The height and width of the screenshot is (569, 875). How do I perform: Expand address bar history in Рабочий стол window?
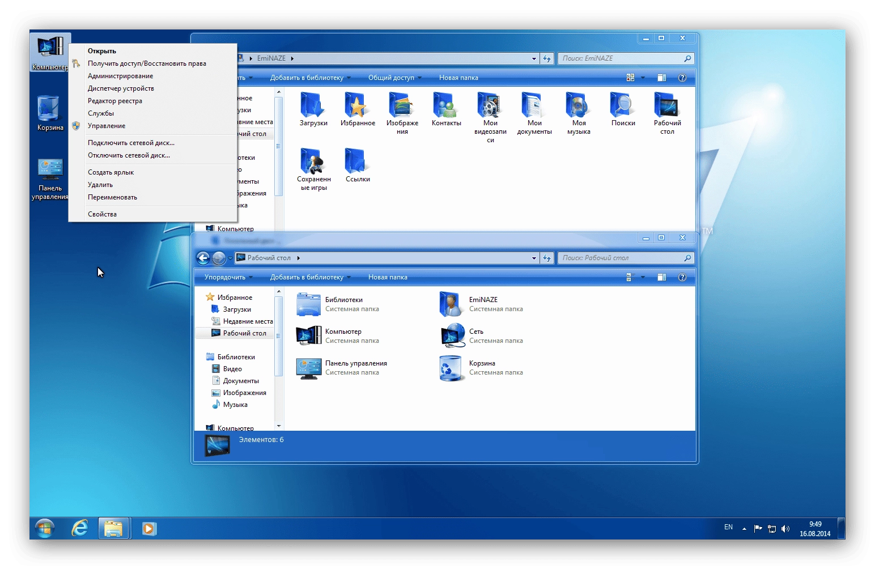pos(534,258)
